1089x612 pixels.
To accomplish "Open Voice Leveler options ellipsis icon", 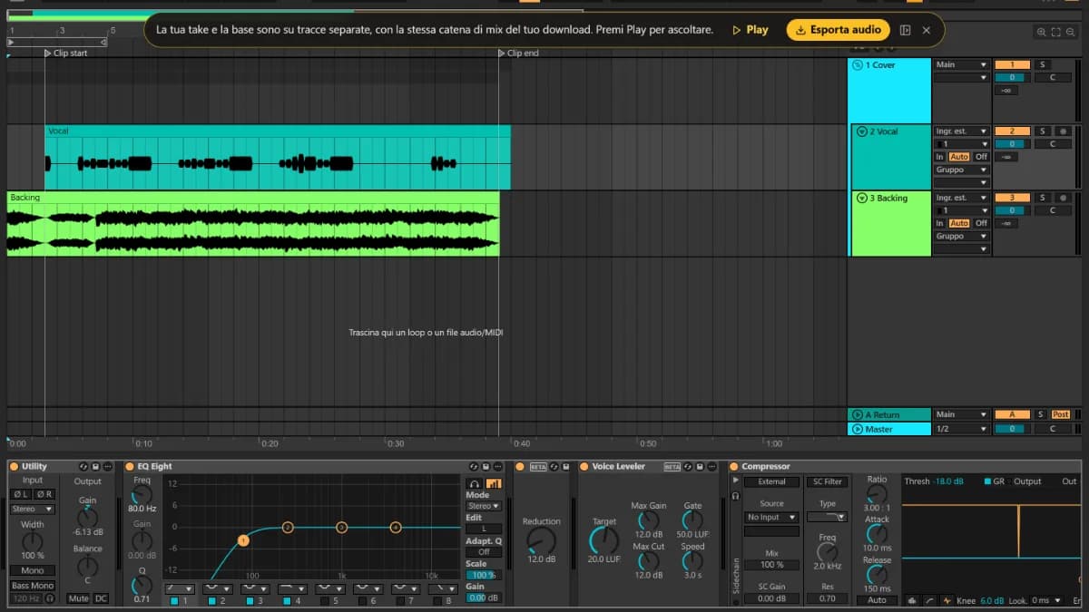I will 712,466.
